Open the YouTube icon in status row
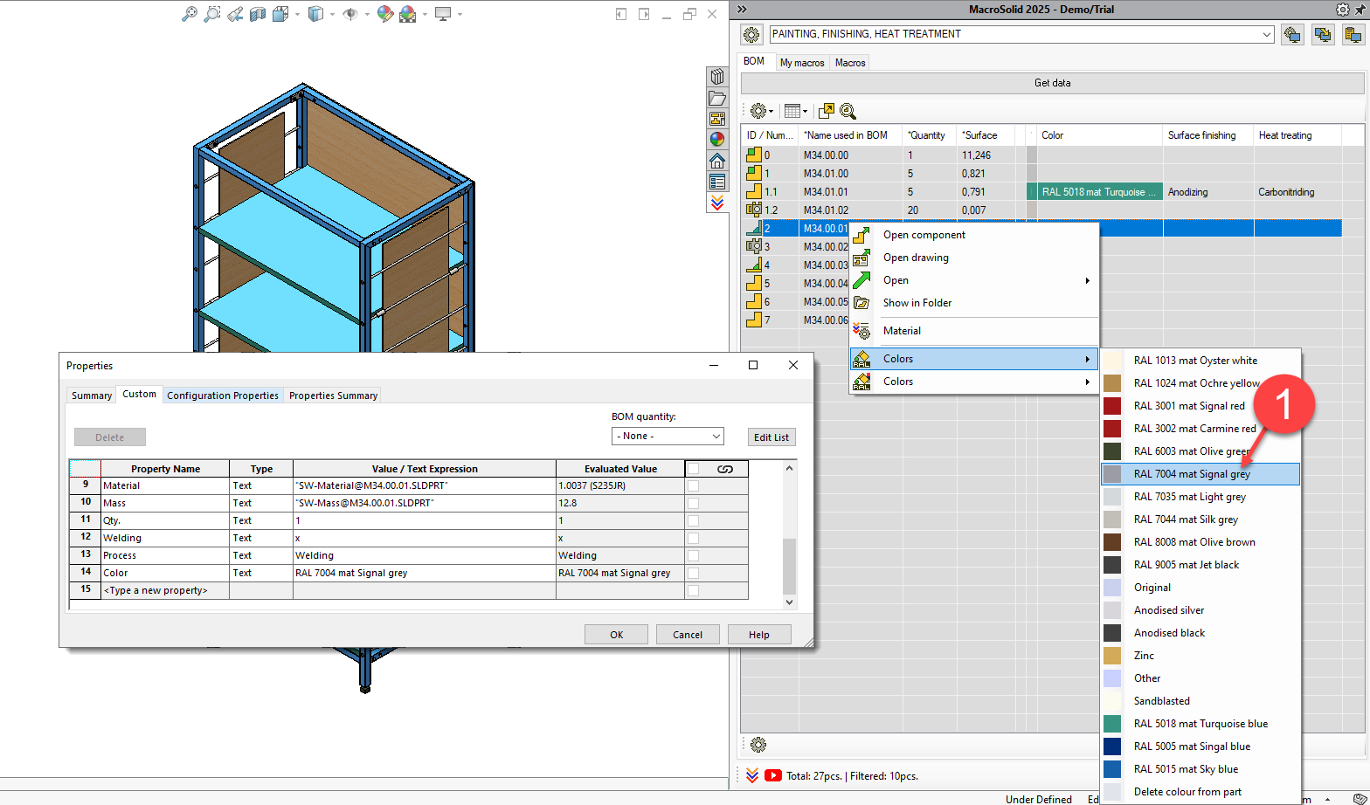This screenshot has height=805, width=1370. click(x=773, y=775)
